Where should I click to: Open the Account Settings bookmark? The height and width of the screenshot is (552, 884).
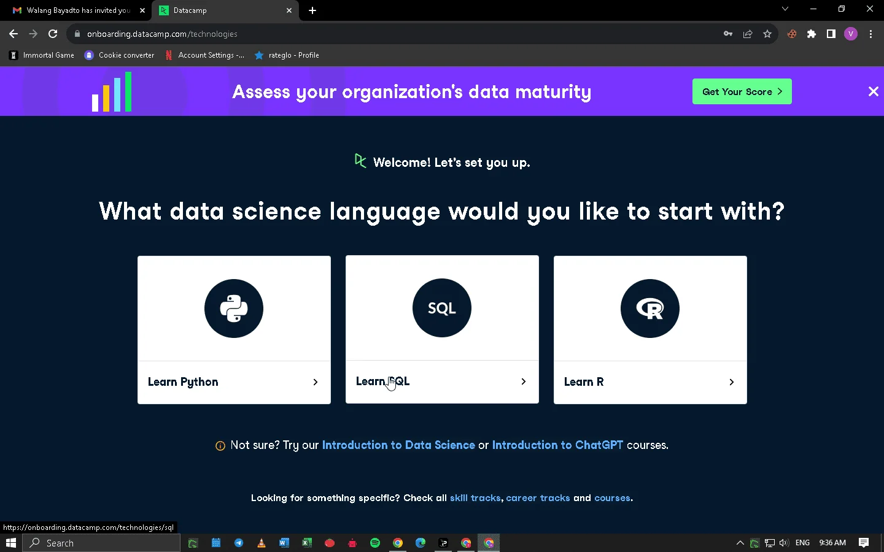[x=204, y=55]
